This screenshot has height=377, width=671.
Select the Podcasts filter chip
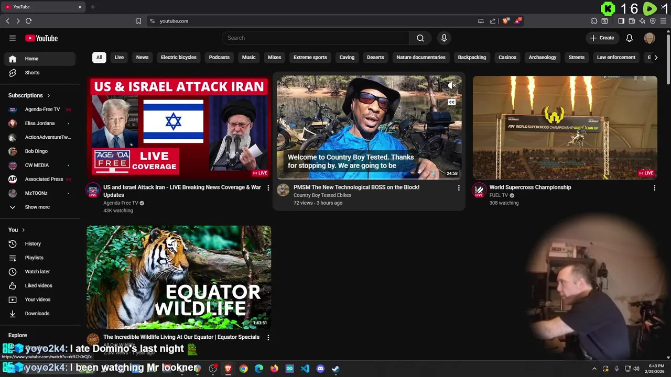point(219,57)
